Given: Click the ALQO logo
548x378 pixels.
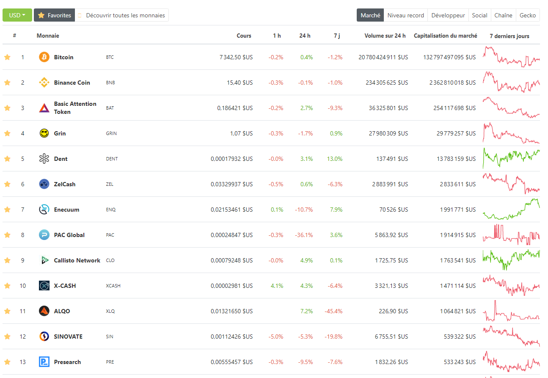Looking at the screenshot, I should (x=44, y=311).
